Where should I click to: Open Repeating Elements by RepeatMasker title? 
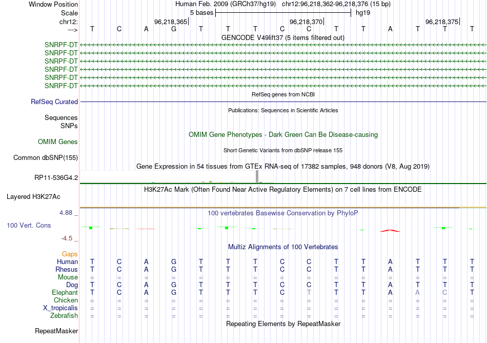pos(283,324)
